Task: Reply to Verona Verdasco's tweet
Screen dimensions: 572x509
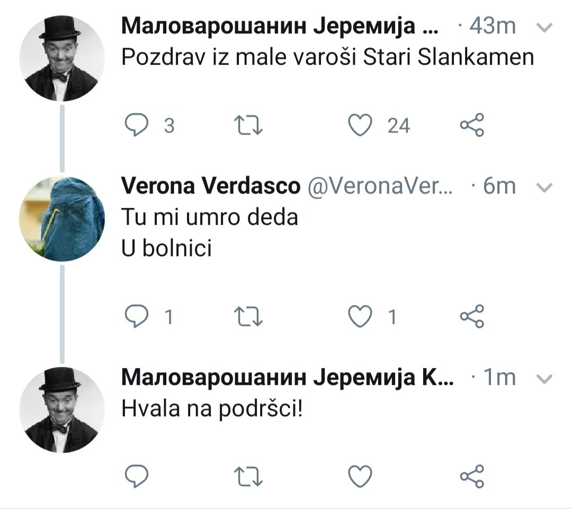Action: point(136,317)
